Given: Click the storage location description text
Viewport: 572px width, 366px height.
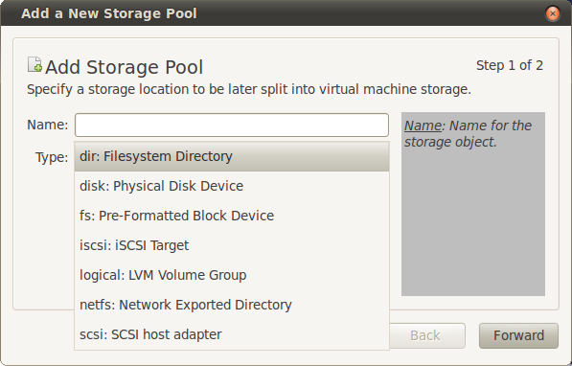Looking at the screenshot, I should [249, 89].
